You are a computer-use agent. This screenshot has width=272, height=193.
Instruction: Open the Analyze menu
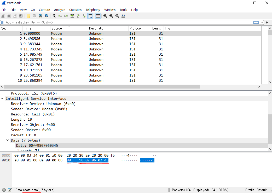tap(60, 10)
